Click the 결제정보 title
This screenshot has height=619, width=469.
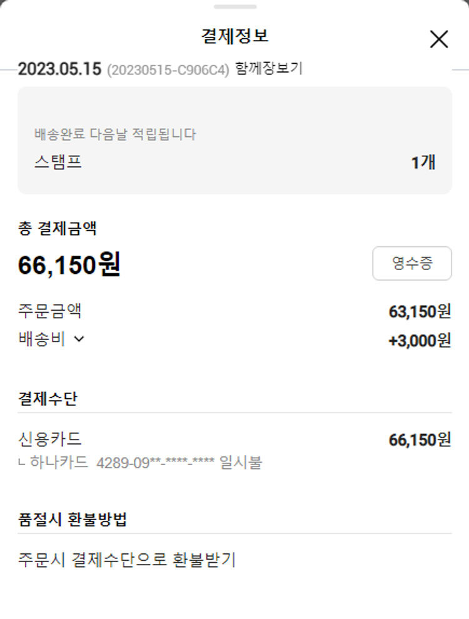point(234,36)
